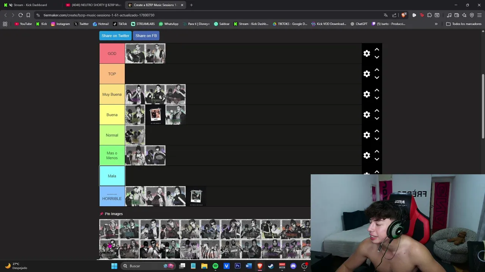
Task: Open File Explorer from taskbar
Action: tap(204, 266)
